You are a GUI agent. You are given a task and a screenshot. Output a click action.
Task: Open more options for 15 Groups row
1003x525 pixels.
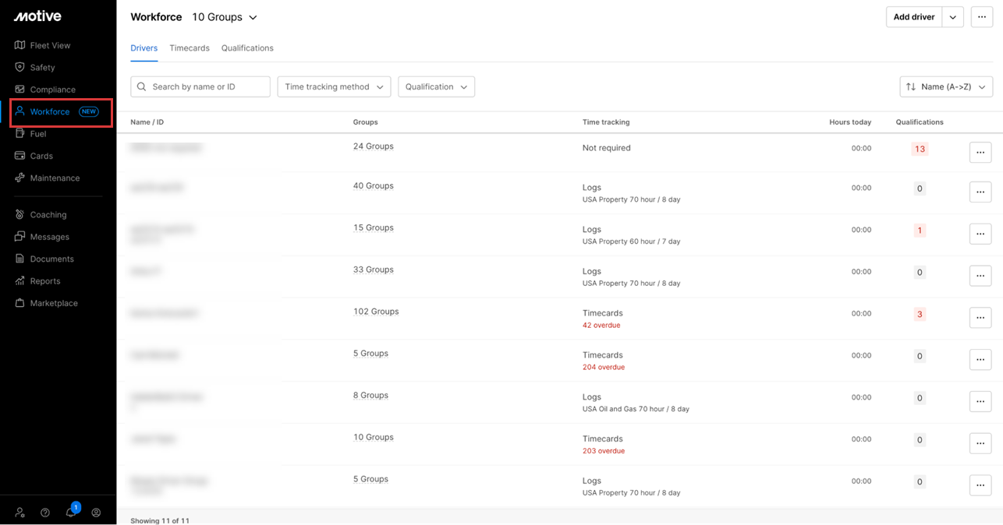[980, 234]
